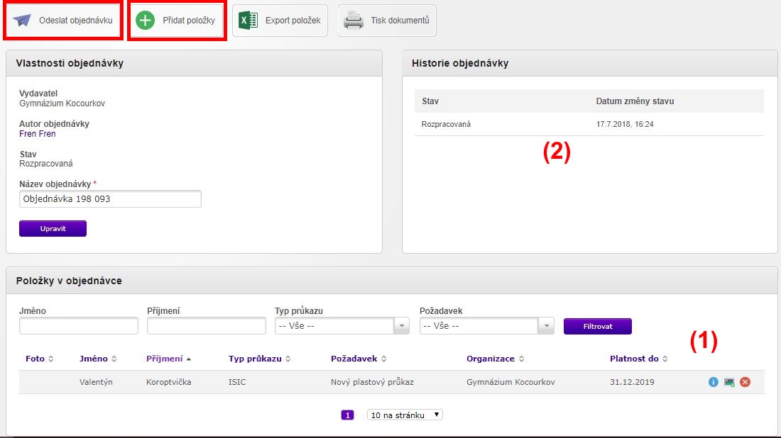Focus the Název objednávky input field

point(110,199)
